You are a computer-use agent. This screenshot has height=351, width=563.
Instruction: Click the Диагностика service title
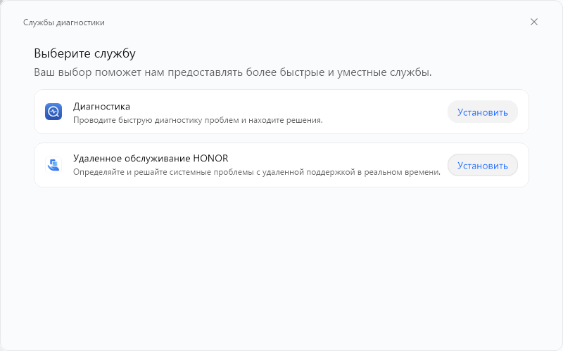(102, 107)
